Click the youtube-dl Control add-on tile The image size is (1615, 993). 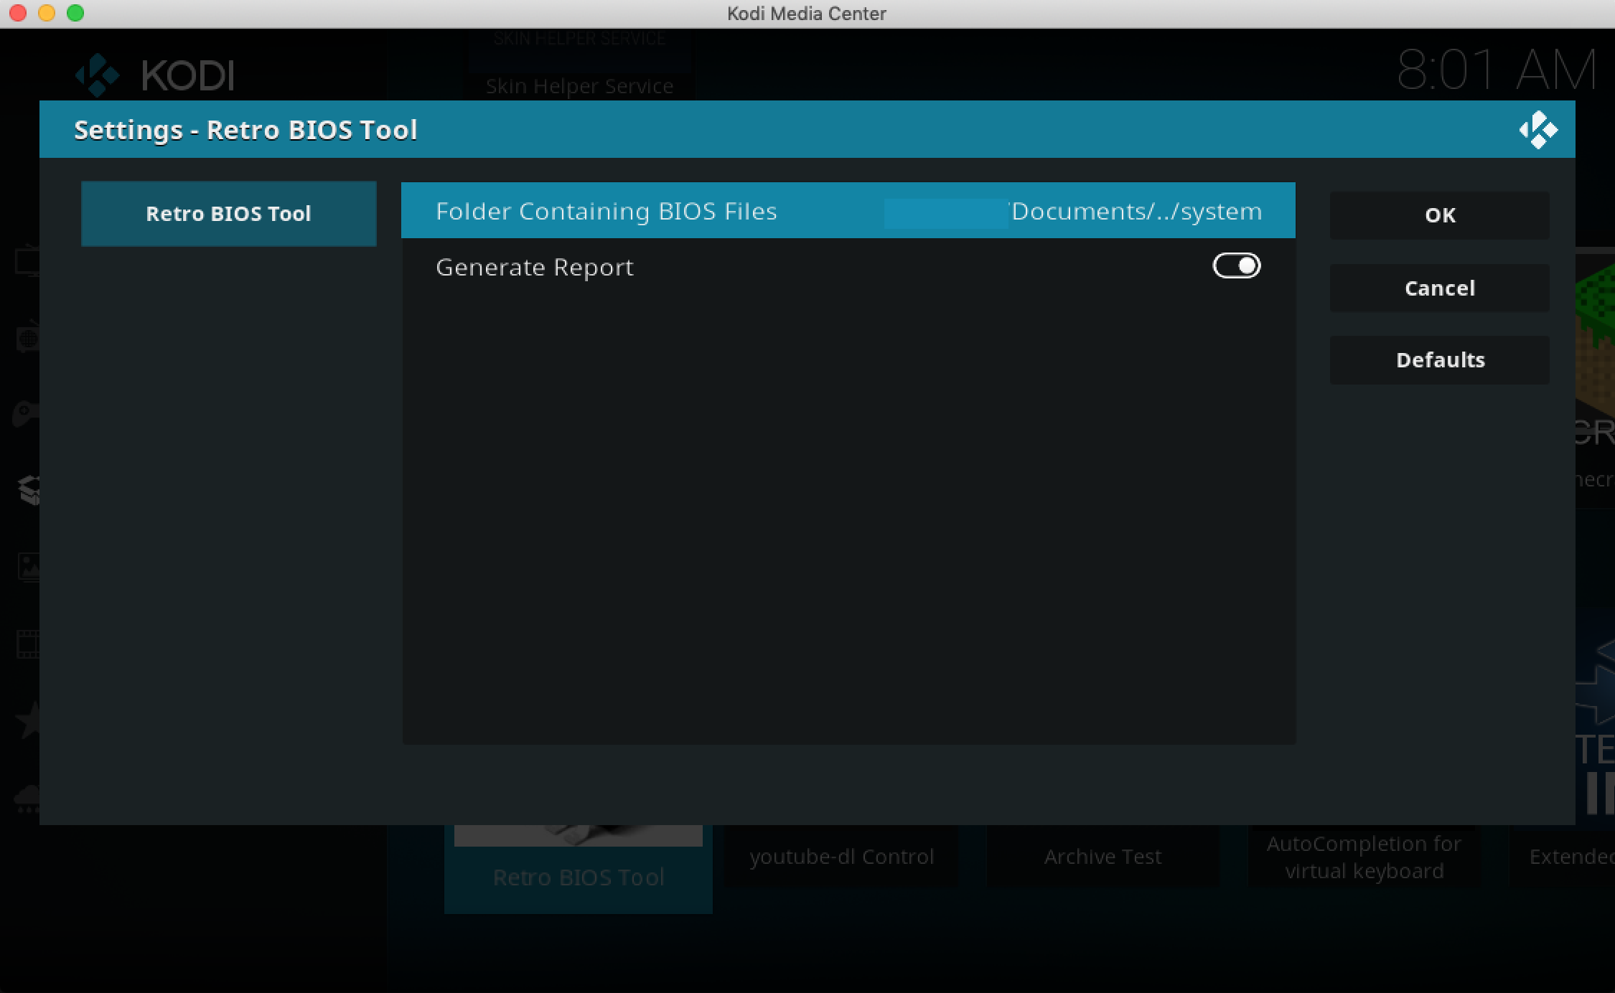pyautogui.click(x=841, y=857)
